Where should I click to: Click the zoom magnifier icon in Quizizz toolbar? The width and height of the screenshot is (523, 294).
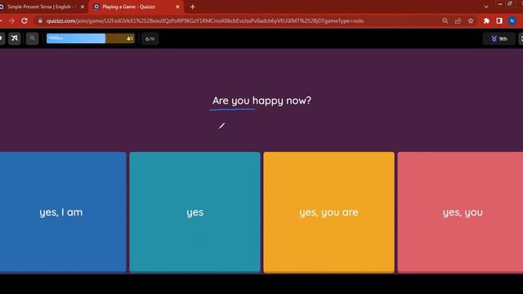[33, 38]
